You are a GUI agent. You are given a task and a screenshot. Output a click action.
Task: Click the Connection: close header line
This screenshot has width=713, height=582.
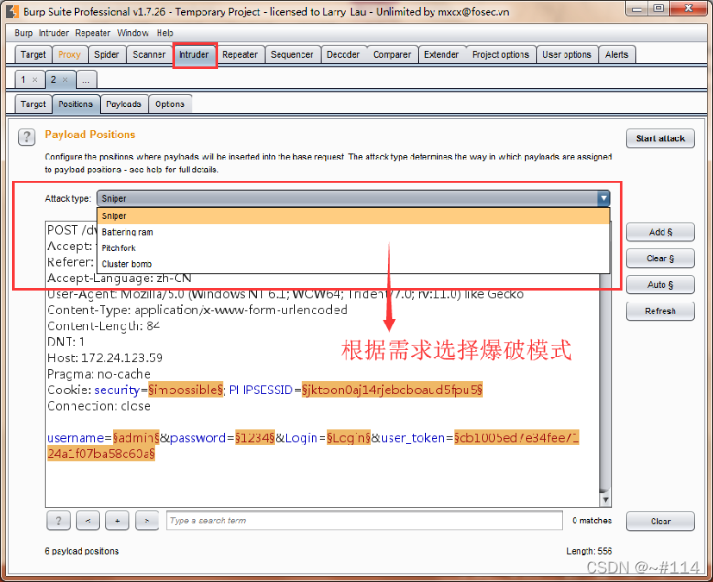pyautogui.click(x=99, y=406)
